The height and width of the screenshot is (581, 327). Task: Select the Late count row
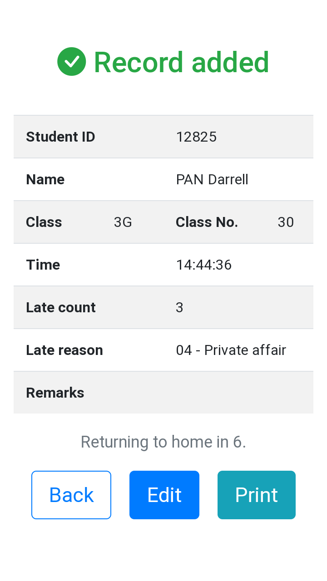click(x=163, y=307)
